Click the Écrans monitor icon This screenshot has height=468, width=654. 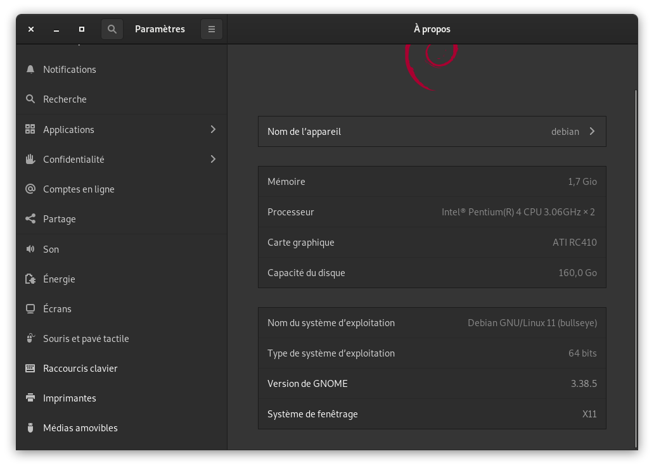tap(30, 309)
